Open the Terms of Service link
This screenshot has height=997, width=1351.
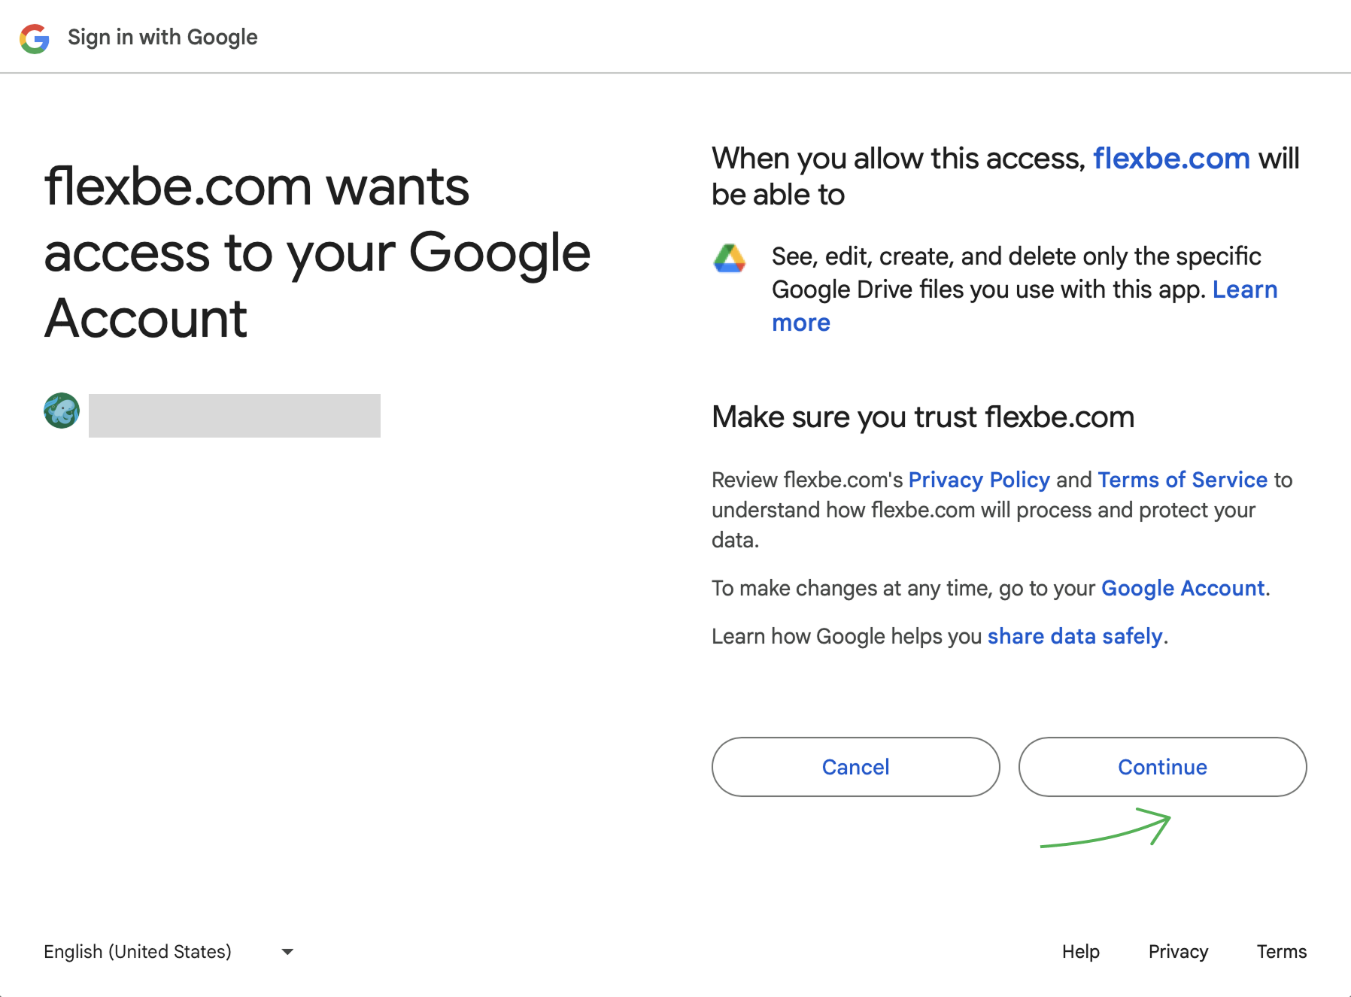point(1183,480)
